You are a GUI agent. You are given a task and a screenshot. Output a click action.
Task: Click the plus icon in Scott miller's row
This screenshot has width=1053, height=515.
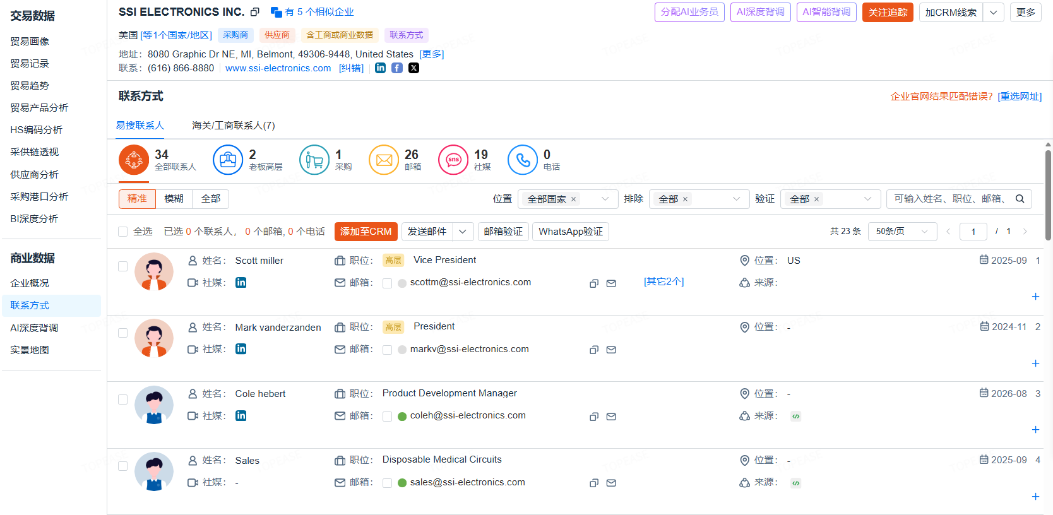click(1035, 297)
